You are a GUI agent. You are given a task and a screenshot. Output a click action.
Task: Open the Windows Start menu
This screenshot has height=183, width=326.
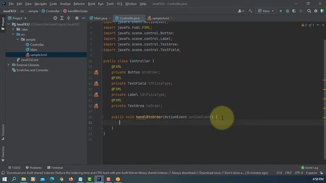tap(5, 179)
